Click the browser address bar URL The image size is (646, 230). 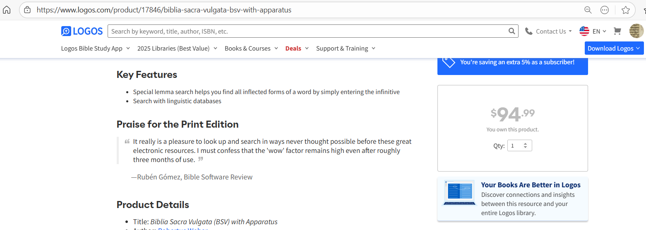click(164, 10)
